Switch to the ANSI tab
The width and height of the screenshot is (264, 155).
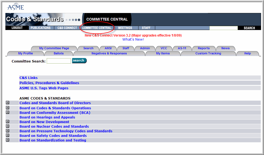coord(108,48)
